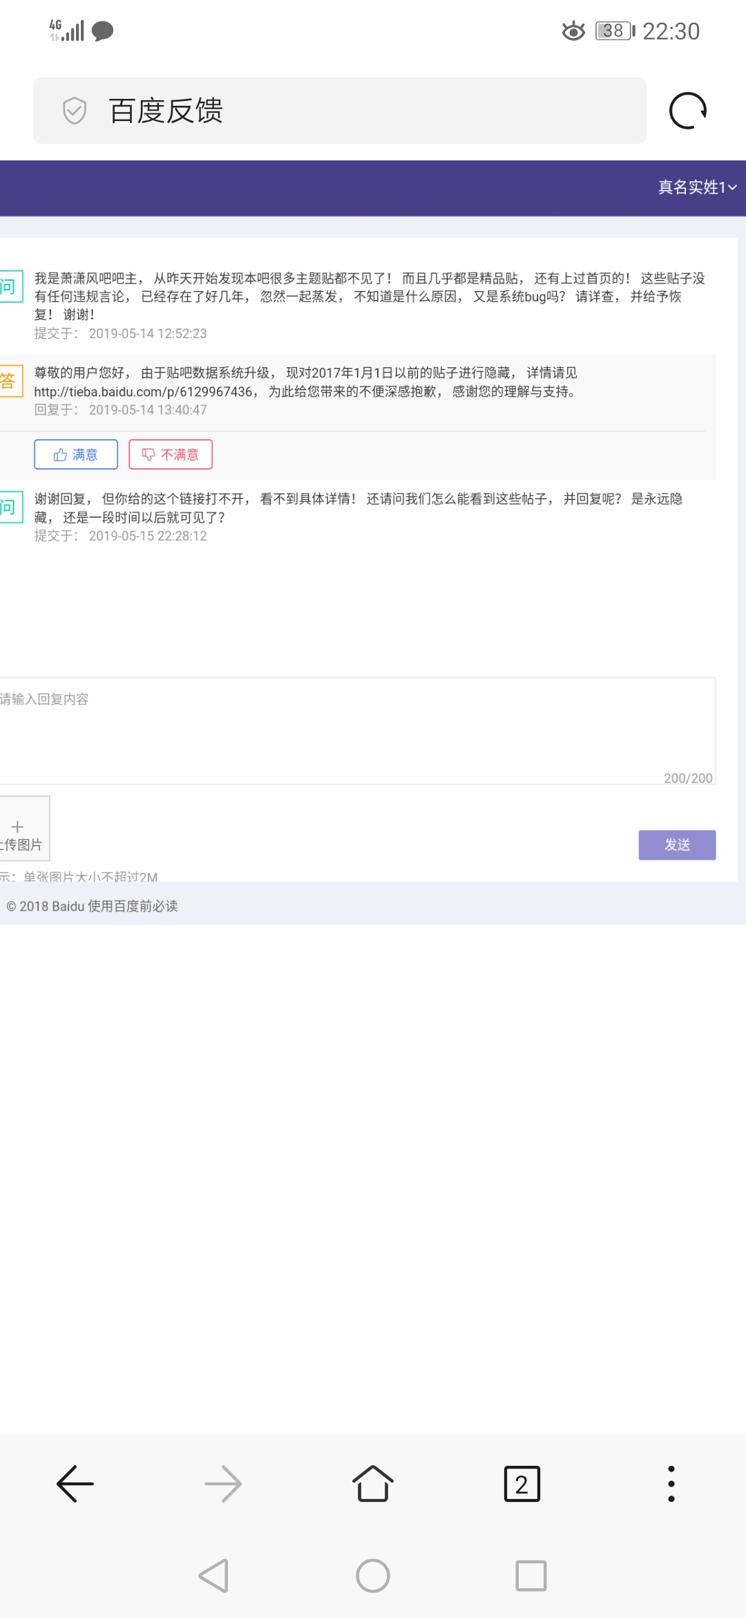Tap the 22:30 clock
This screenshot has width=746, height=1618.
671,31
